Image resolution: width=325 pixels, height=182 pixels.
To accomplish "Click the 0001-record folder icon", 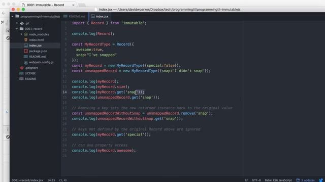I will pos(21,29).
